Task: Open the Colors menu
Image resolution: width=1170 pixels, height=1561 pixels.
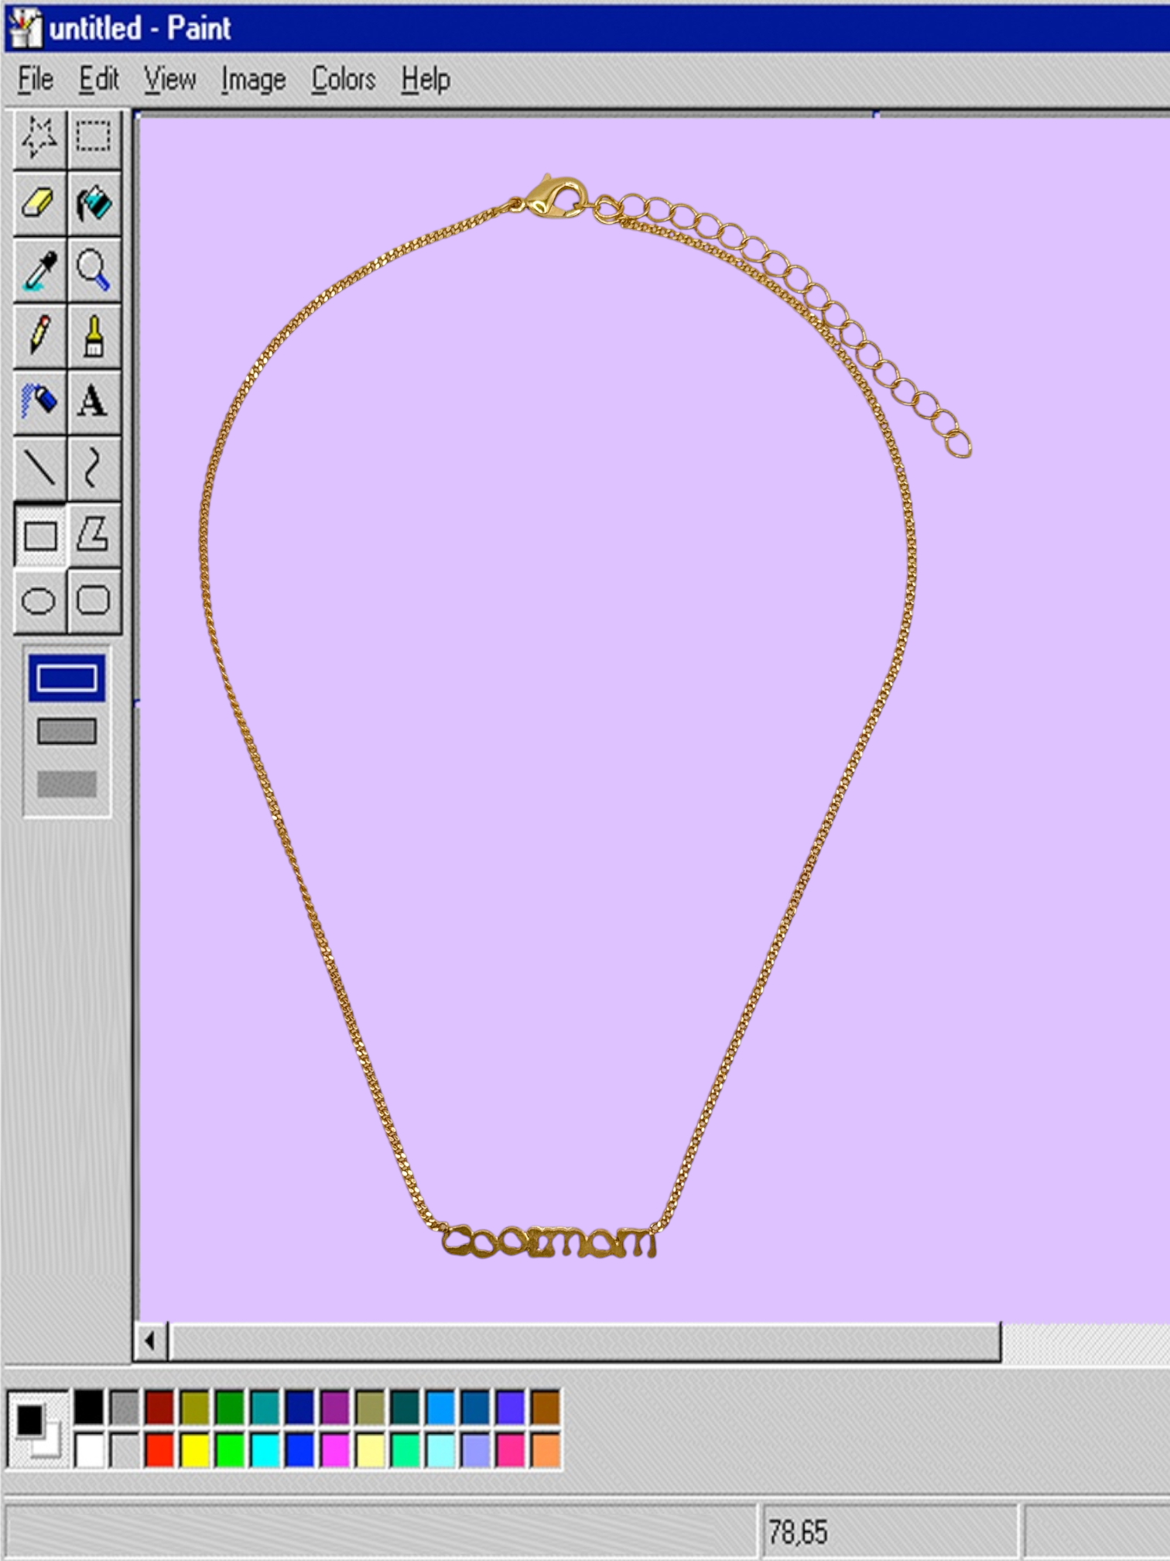Action: pos(344,79)
